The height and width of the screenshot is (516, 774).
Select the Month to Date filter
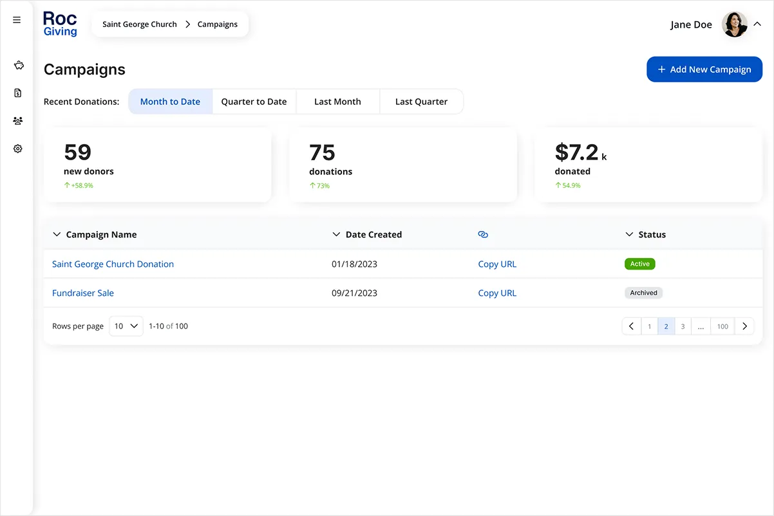tap(170, 102)
